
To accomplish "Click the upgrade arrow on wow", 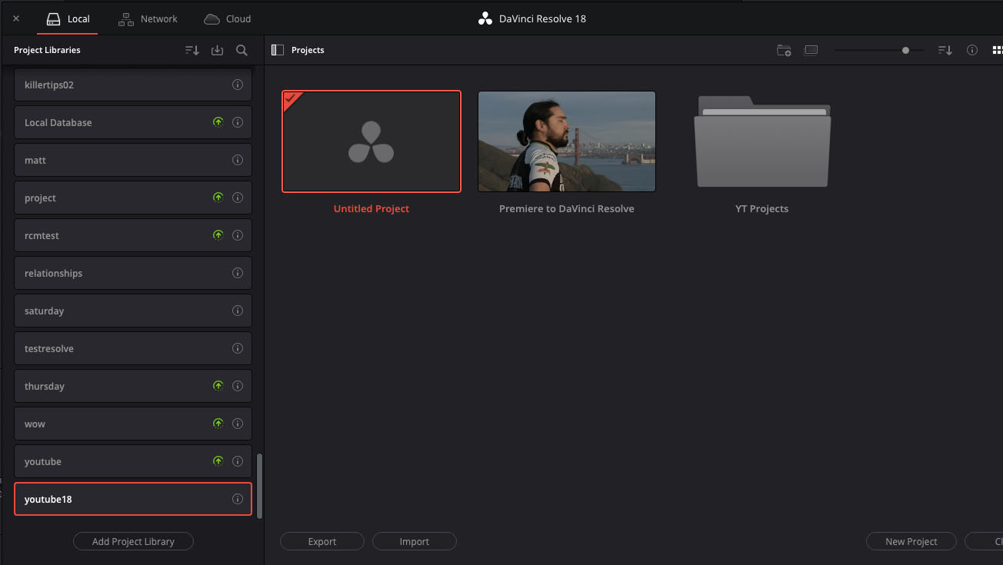I will coord(218,424).
